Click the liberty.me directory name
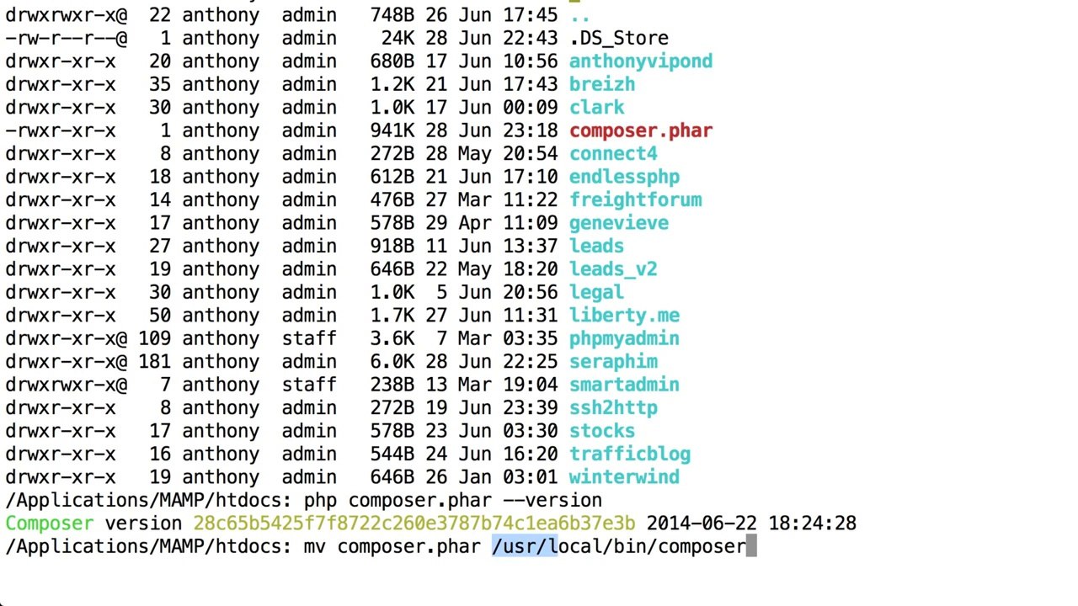Viewport: 1078px width, 606px height. (x=624, y=316)
